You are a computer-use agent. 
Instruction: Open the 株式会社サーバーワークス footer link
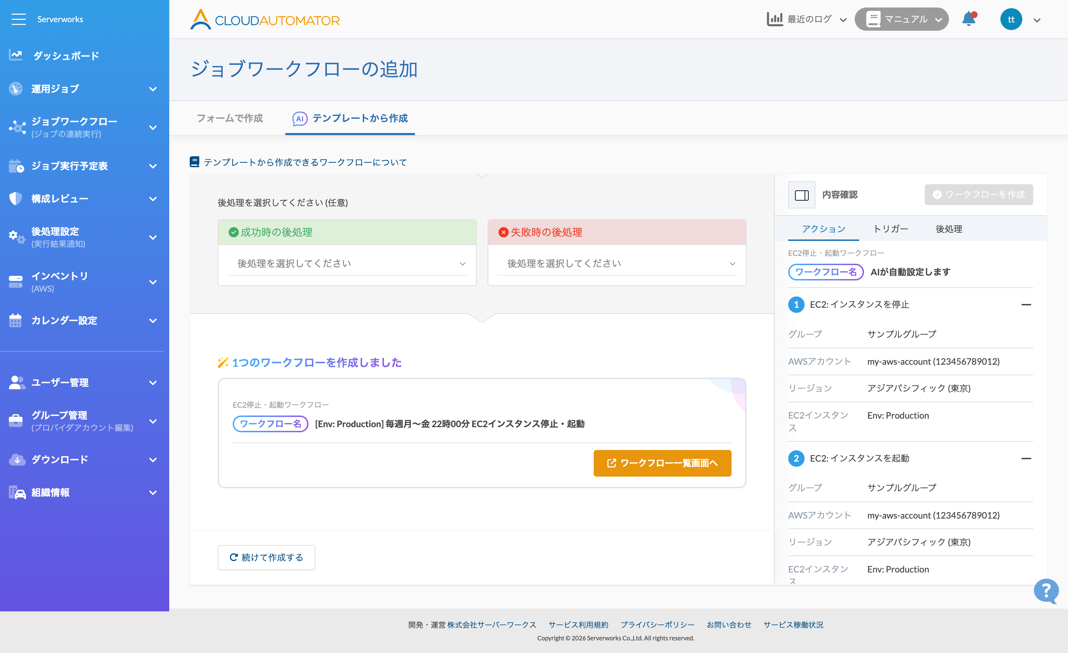[x=492, y=624]
